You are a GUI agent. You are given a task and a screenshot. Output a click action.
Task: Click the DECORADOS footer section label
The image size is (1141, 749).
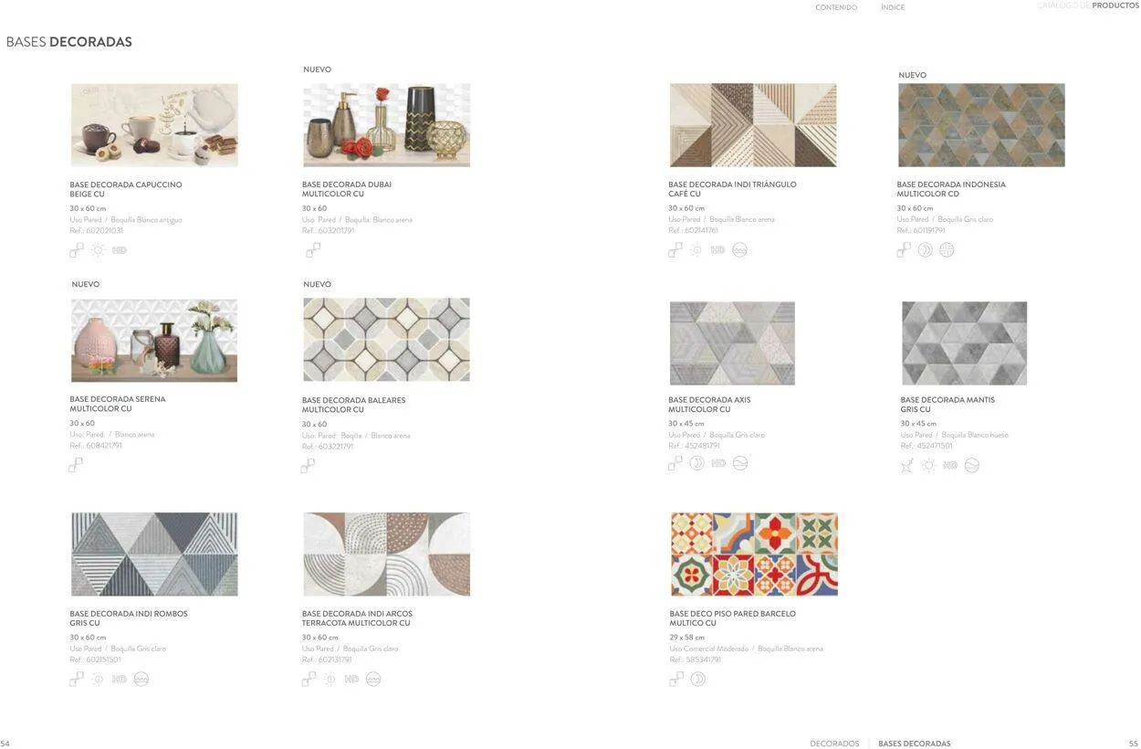point(834,744)
